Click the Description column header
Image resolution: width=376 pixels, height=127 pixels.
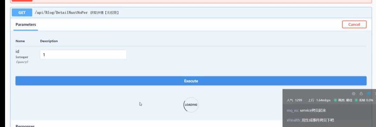49,41
